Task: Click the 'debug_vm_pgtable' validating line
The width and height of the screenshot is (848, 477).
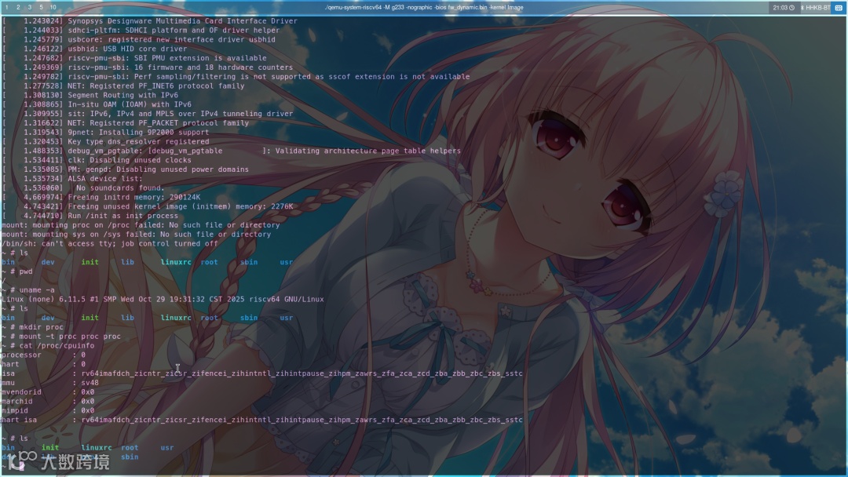Action: tap(231, 151)
